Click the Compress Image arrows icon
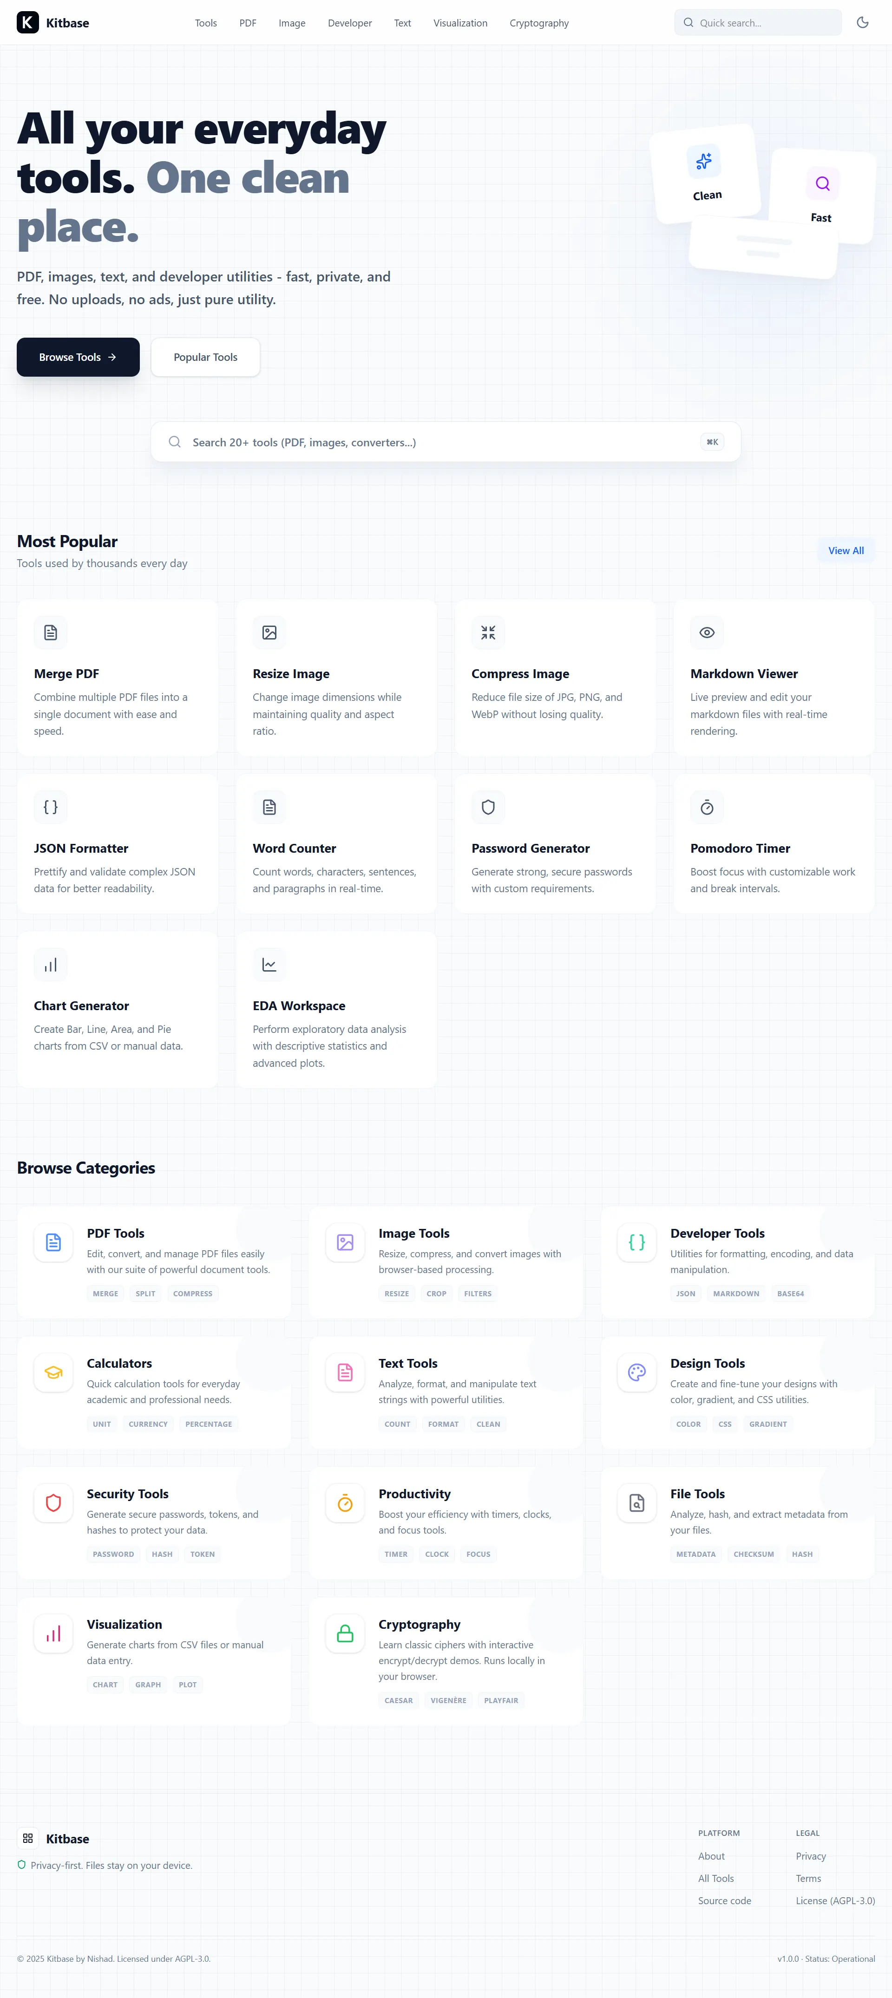 tap(488, 632)
